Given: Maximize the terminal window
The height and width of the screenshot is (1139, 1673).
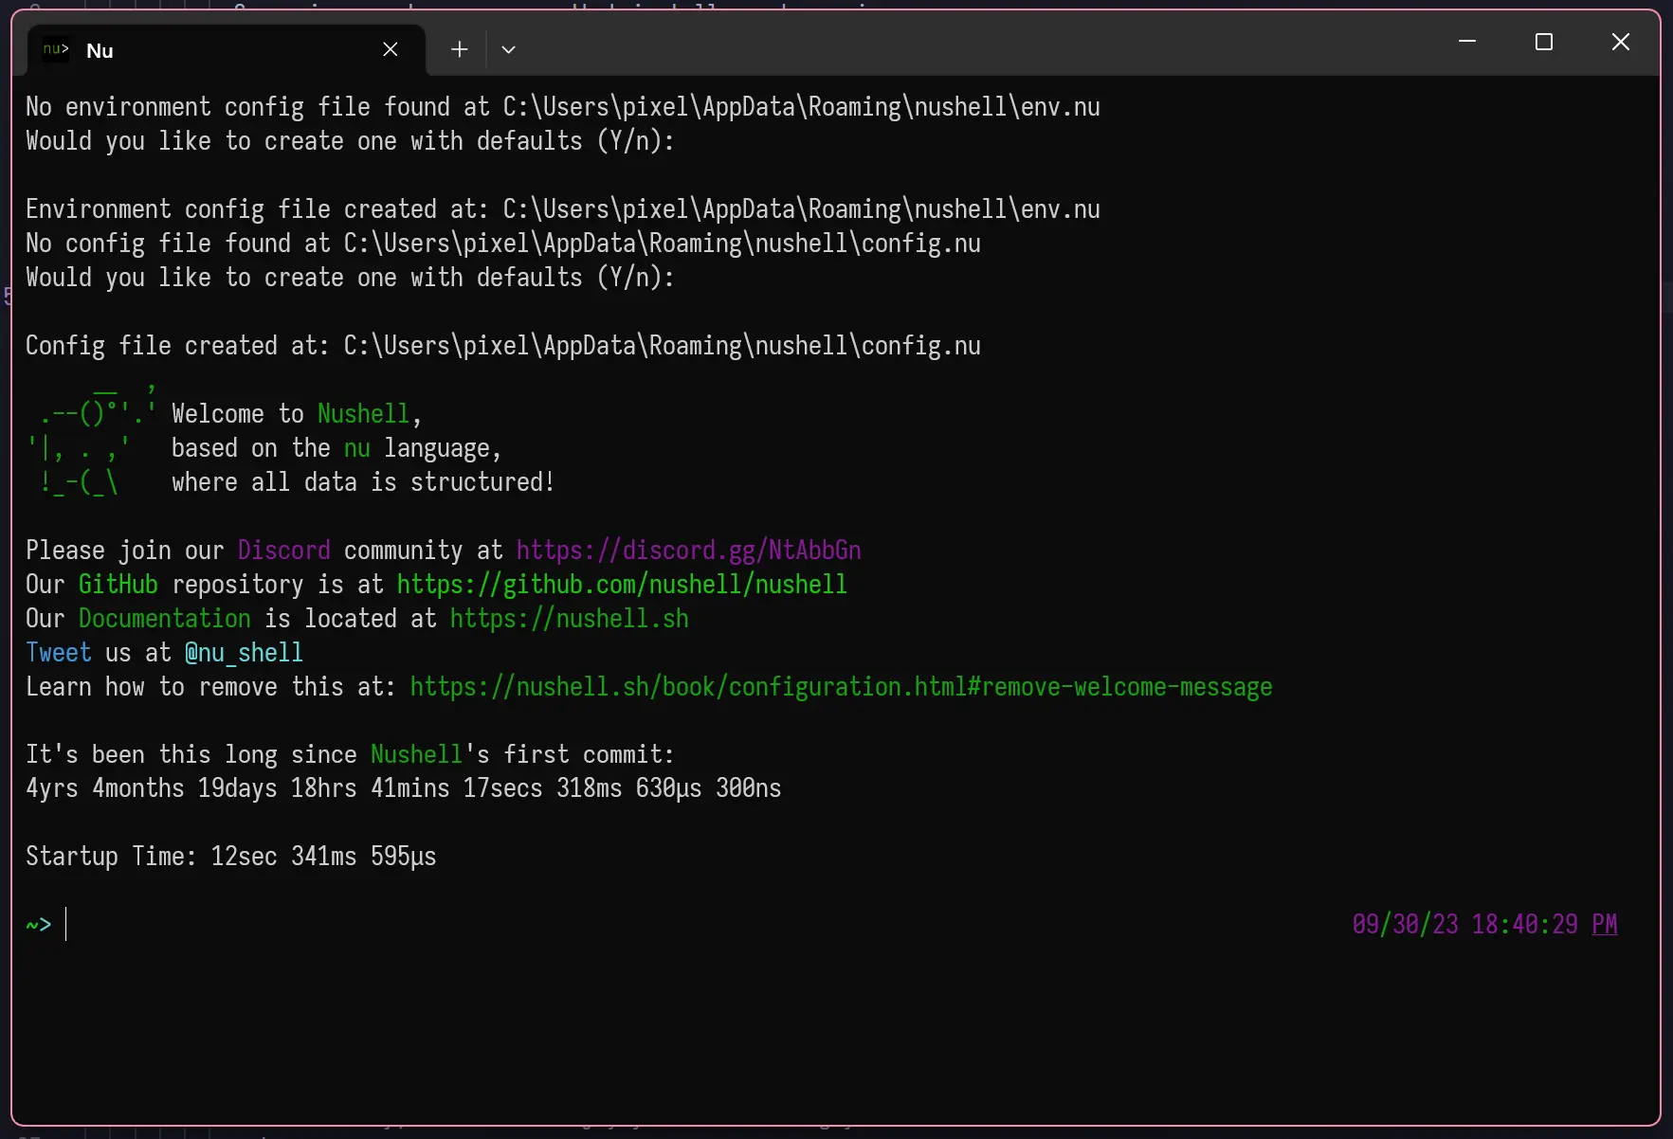Looking at the screenshot, I should (1544, 42).
